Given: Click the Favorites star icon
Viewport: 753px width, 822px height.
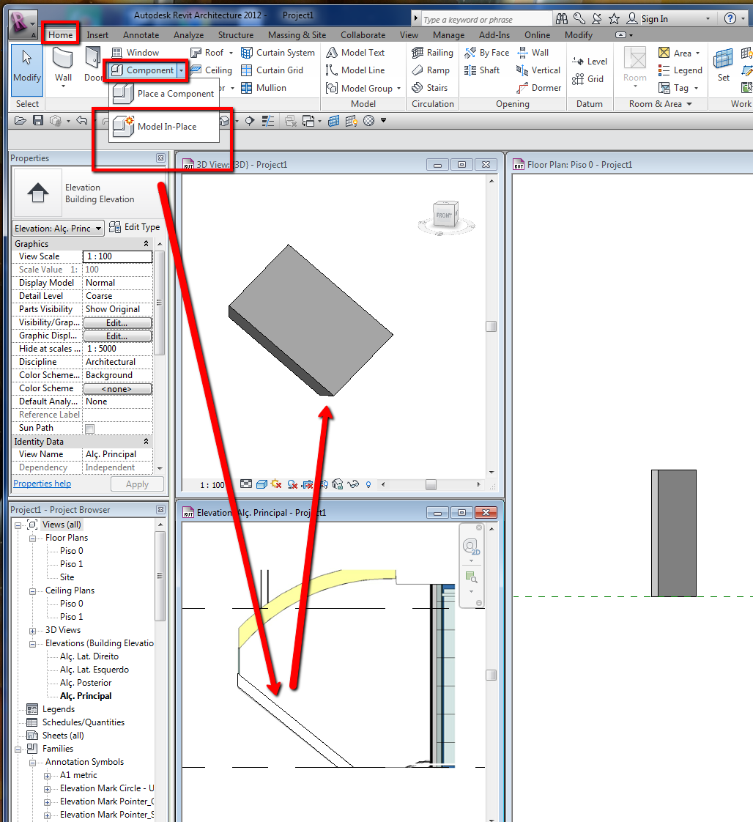Looking at the screenshot, I should [x=614, y=19].
